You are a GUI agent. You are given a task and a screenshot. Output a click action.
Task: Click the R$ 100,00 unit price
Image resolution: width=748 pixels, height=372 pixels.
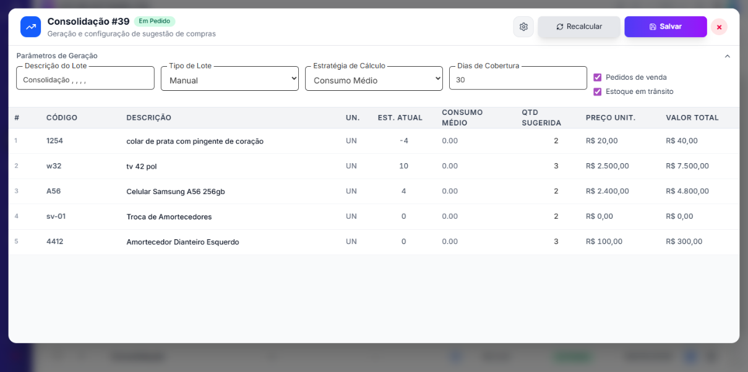coord(604,241)
